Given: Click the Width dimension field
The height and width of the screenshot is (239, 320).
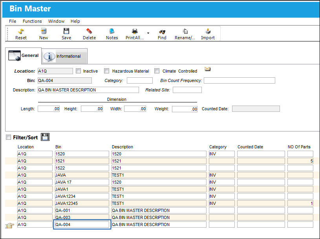Looking at the screenshot, I should click(x=135, y=109).
